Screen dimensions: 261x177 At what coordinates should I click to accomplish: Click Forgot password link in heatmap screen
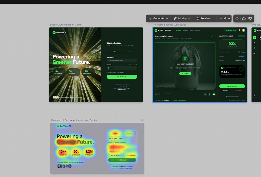tap(131, 155)
